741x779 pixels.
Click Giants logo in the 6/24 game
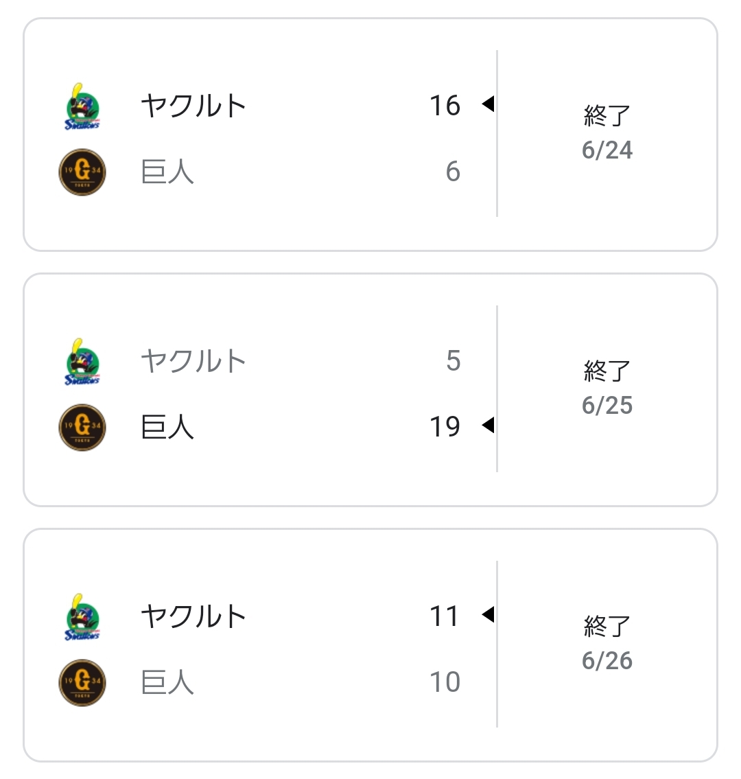[x=82, y=172]
